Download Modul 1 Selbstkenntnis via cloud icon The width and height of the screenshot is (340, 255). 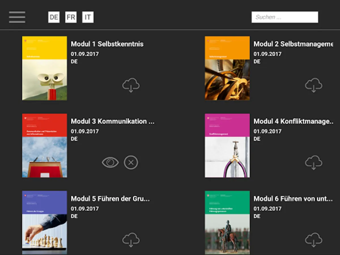click(131, 85)
